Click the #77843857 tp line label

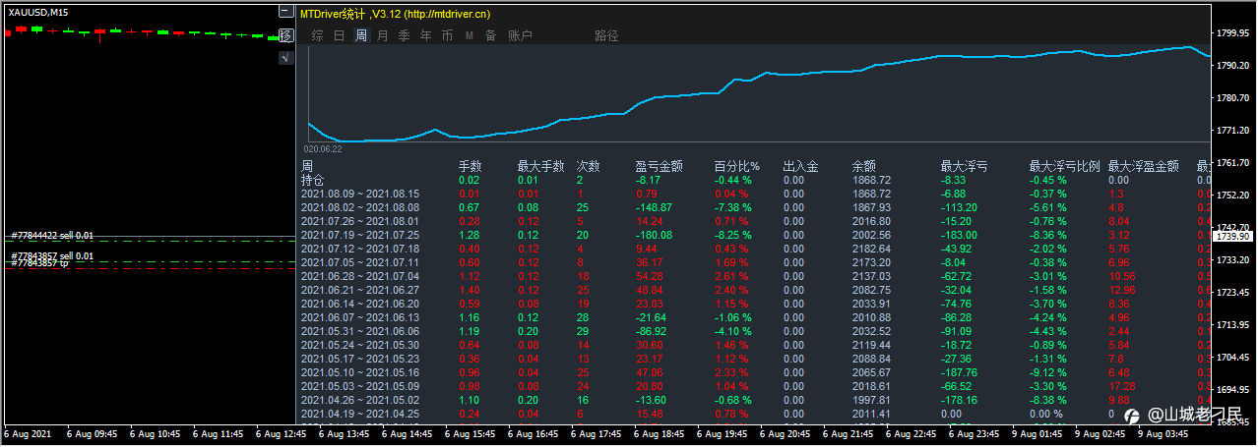tap(40, 263)
